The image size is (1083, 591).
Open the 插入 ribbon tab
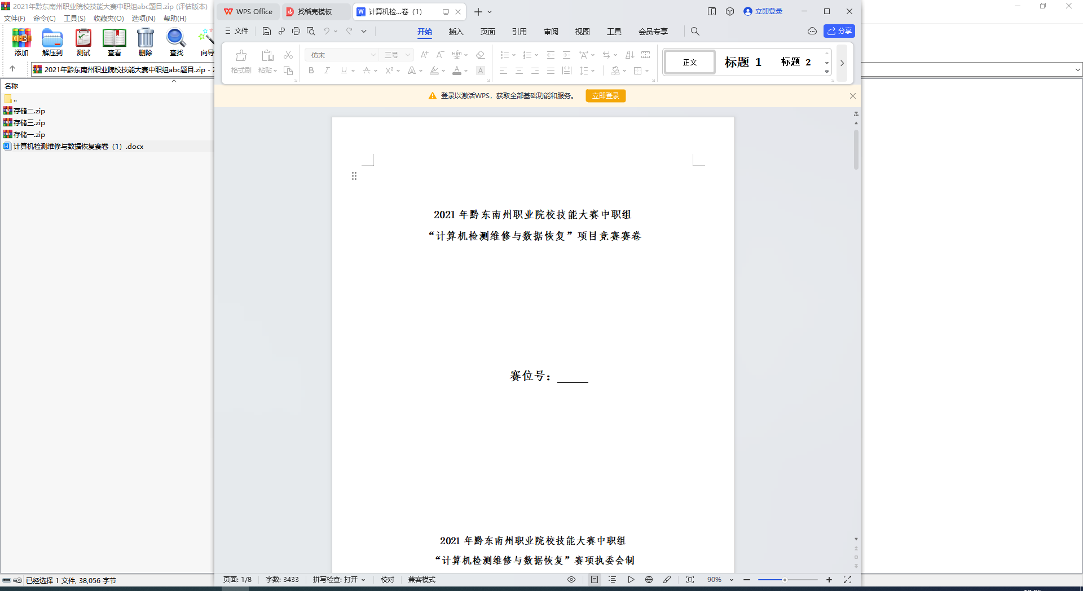coord(456,32)
